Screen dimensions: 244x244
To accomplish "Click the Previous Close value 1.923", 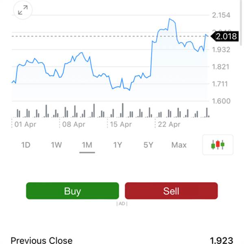I will click(x=222, y=240).
